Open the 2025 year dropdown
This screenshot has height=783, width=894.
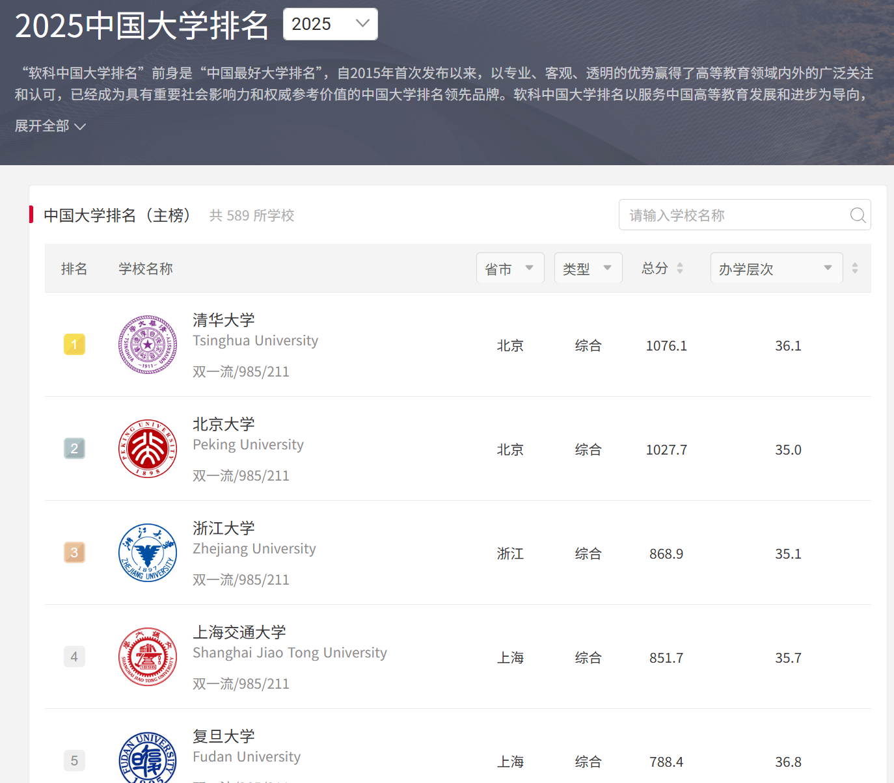point(331,24)
